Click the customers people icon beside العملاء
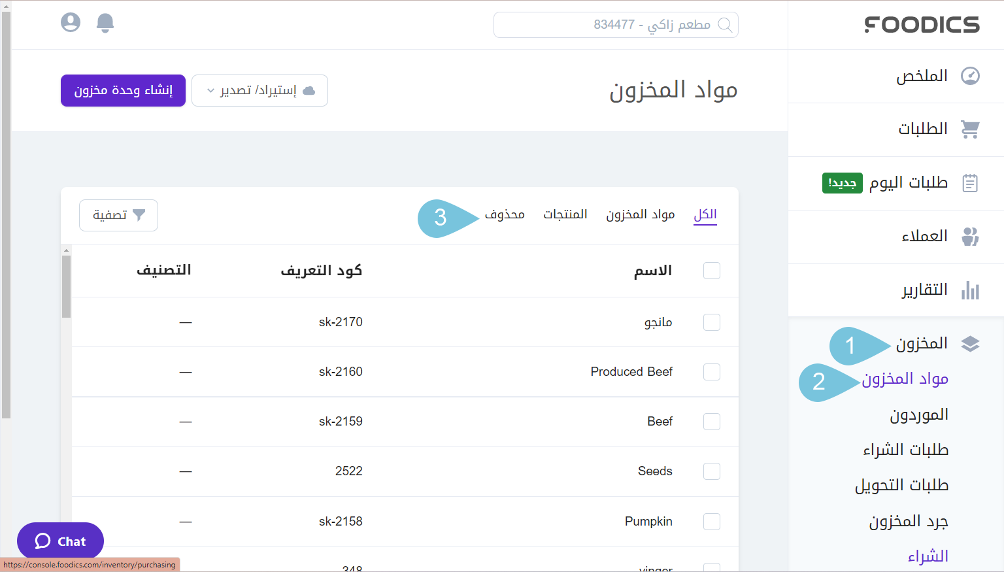Viewport: 1004px width, 572px height. tap(970, 237)
